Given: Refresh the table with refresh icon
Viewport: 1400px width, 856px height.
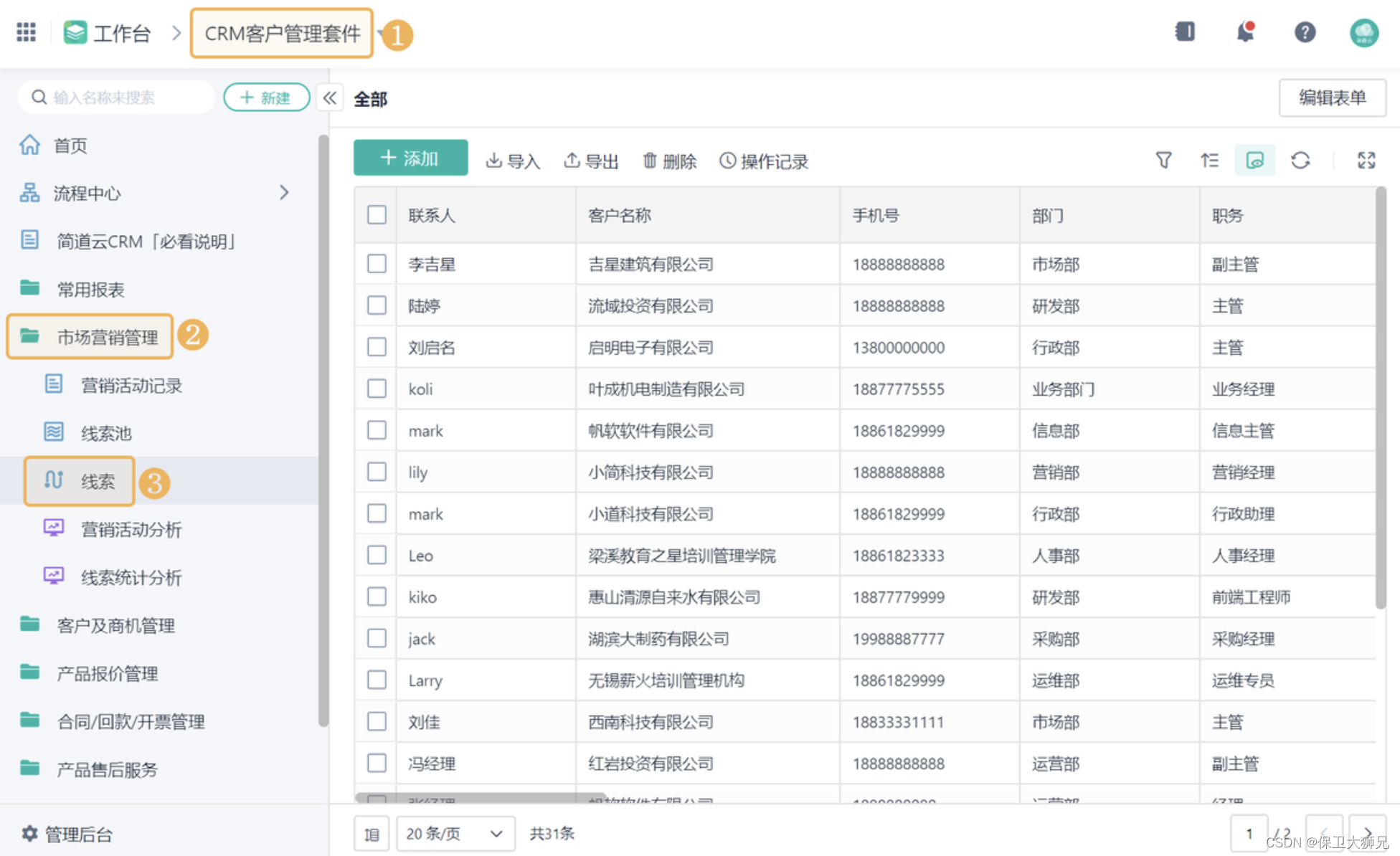Looking at the screenshot, I should pyautogui.click(x=1300, y=161).
